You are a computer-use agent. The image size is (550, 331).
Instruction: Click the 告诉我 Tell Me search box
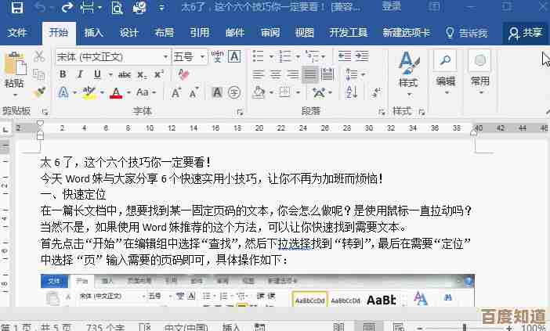point(466,33)
